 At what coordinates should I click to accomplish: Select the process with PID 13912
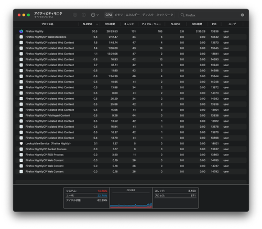[x=131, y=121]
